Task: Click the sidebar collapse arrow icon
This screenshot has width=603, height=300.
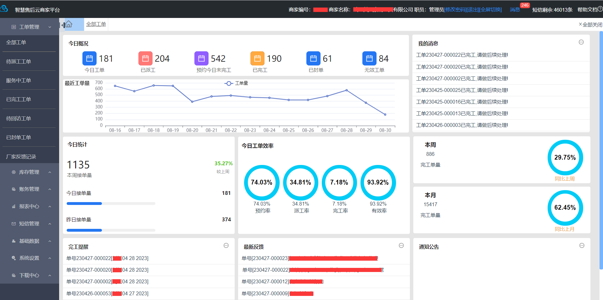Action: click(62, 25)
